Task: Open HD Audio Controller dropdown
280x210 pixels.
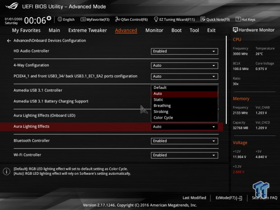Action: click(x=184, y=51)
